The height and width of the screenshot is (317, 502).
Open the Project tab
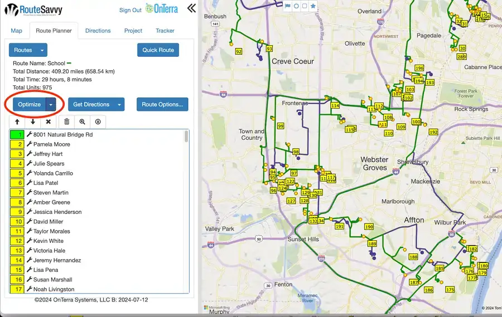pyautogui.click(x=133, y=31)
